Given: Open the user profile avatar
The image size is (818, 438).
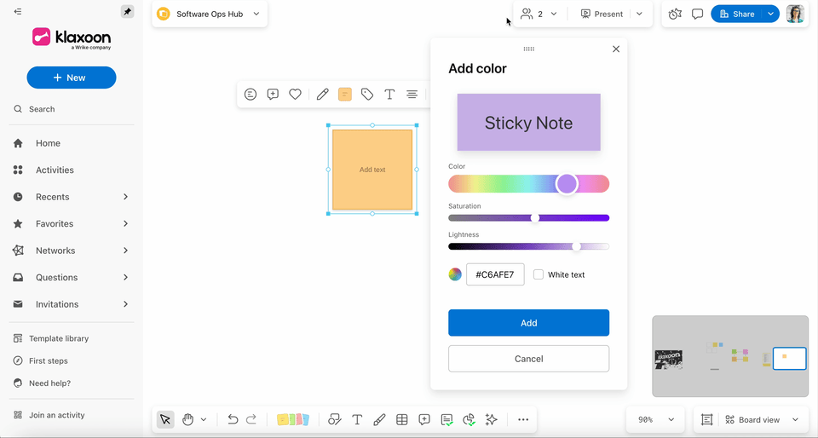Looking at the screenshot, I should [x=796, y=14].
